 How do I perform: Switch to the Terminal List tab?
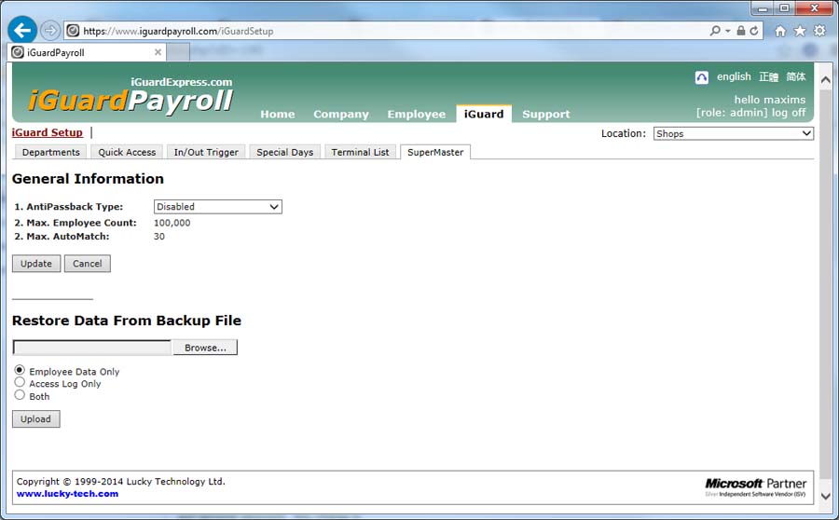pos(360,152)
